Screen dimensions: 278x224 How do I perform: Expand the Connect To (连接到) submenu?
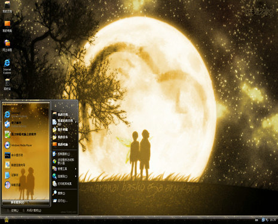click(x=65, y=176)
